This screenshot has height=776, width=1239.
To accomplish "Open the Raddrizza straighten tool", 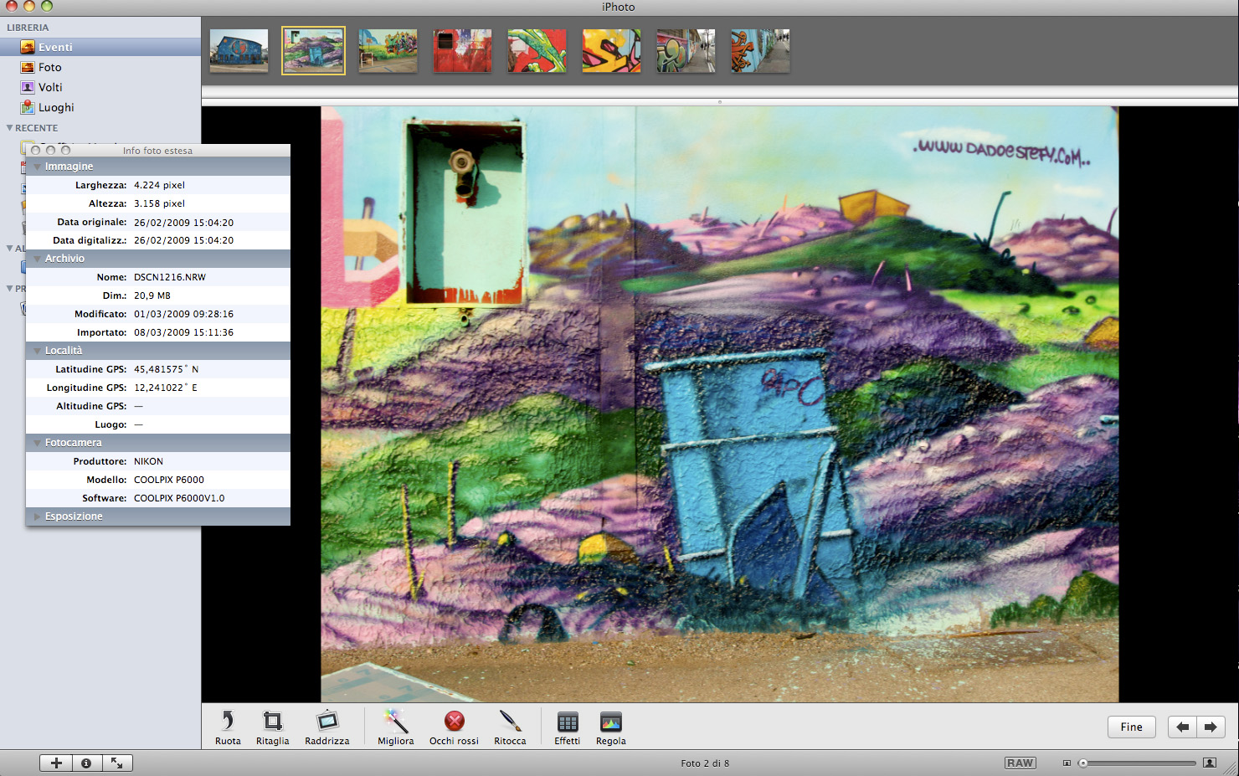I will (x=327, y=727).
